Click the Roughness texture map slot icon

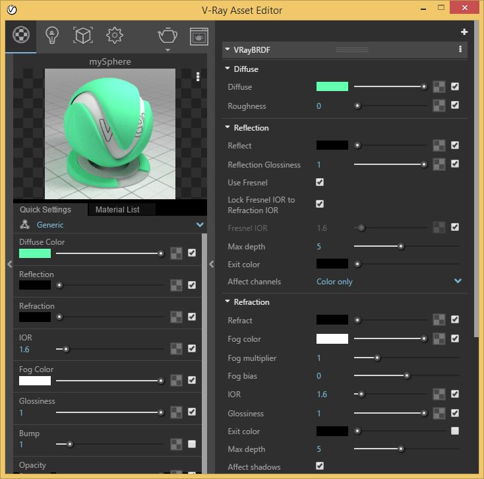point(439,106)
